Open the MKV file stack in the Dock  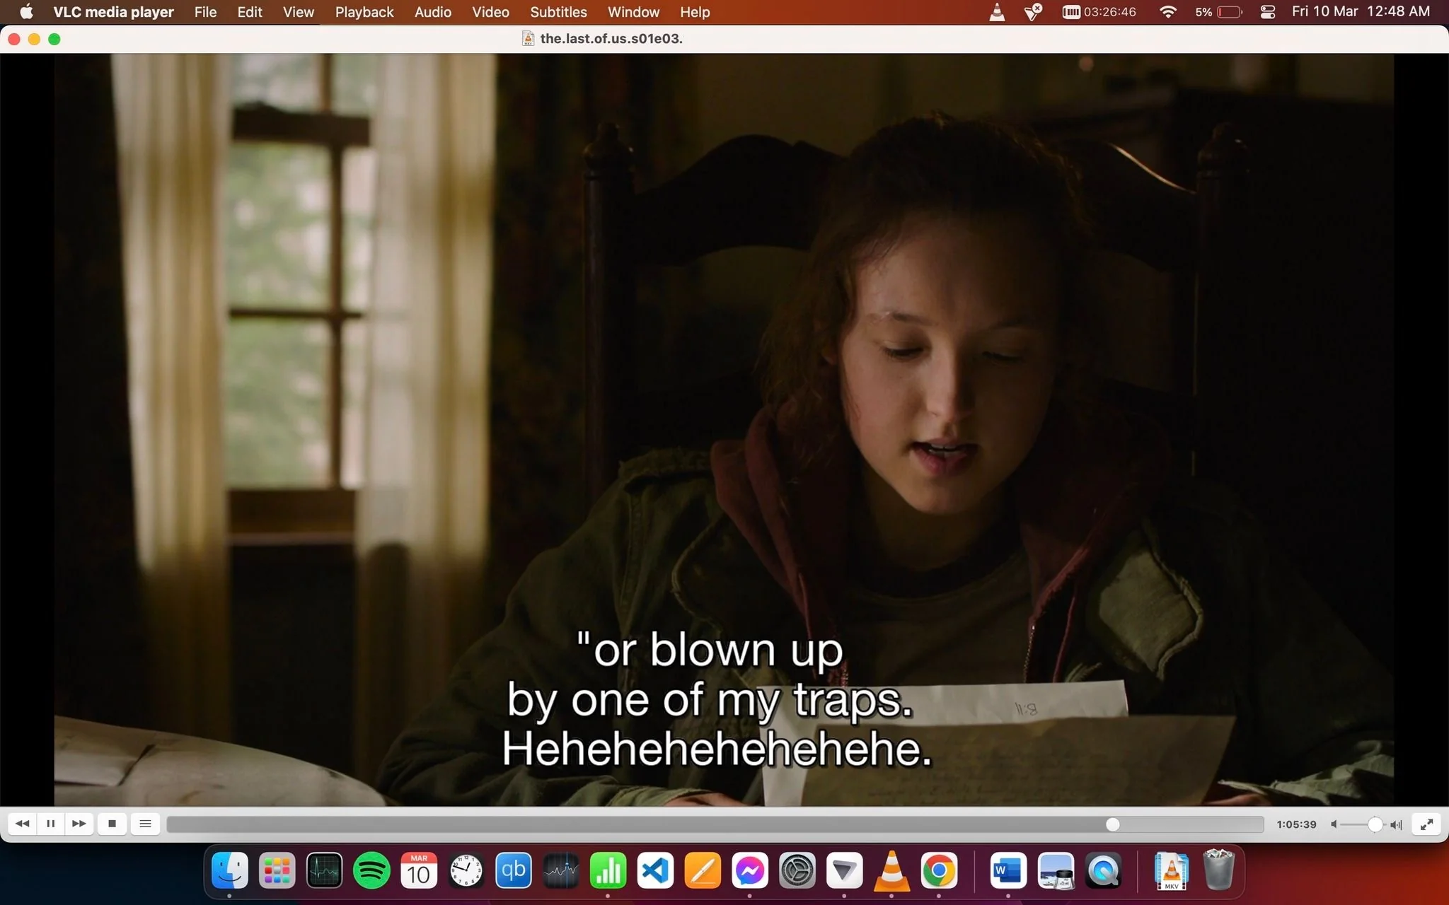click(x=1172, y=870)
